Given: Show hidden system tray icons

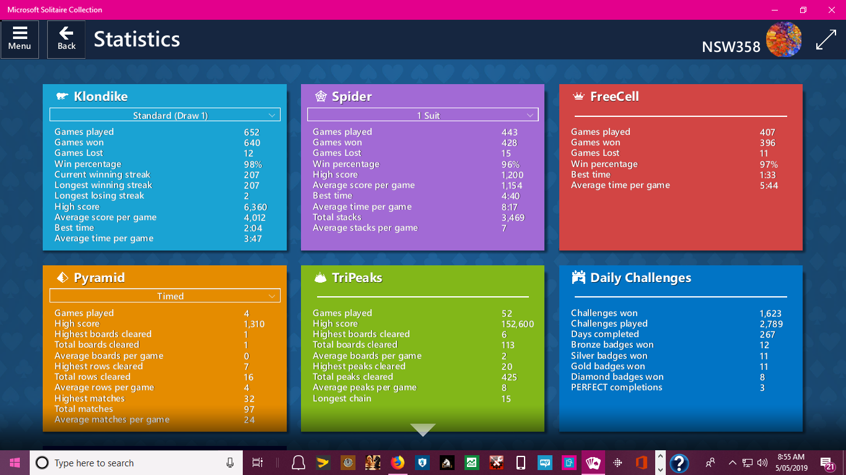Looking at the screenshot, I should pos(733,463).
